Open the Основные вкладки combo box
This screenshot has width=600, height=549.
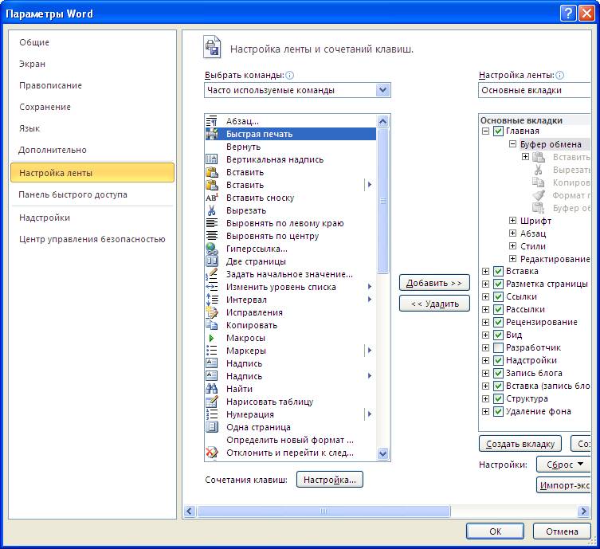coord(534,90)
